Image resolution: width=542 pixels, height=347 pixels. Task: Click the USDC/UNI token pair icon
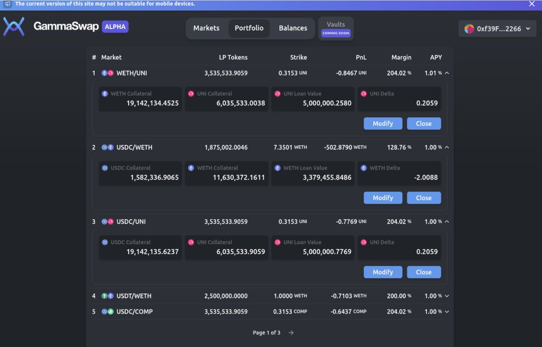point(107,222)
